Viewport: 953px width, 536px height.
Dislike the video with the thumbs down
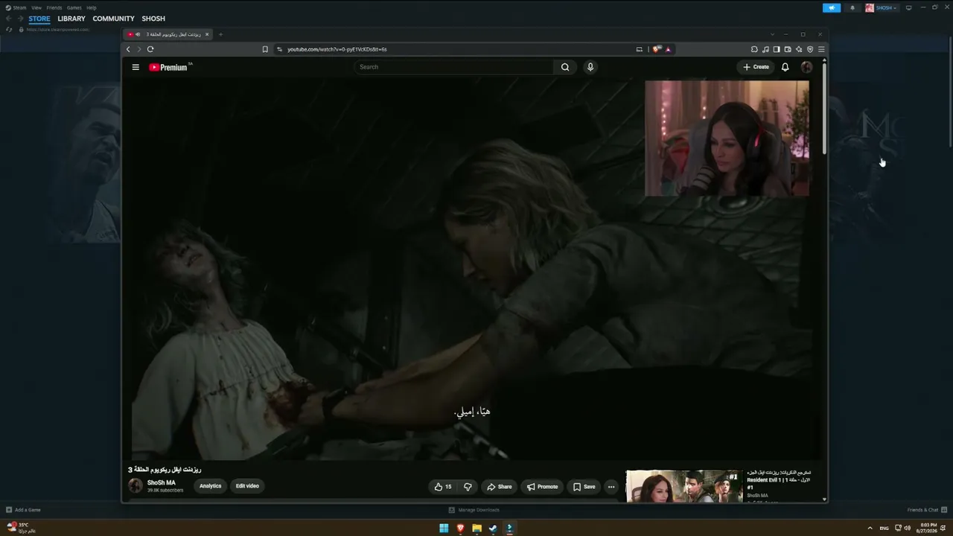coord(468,487)
